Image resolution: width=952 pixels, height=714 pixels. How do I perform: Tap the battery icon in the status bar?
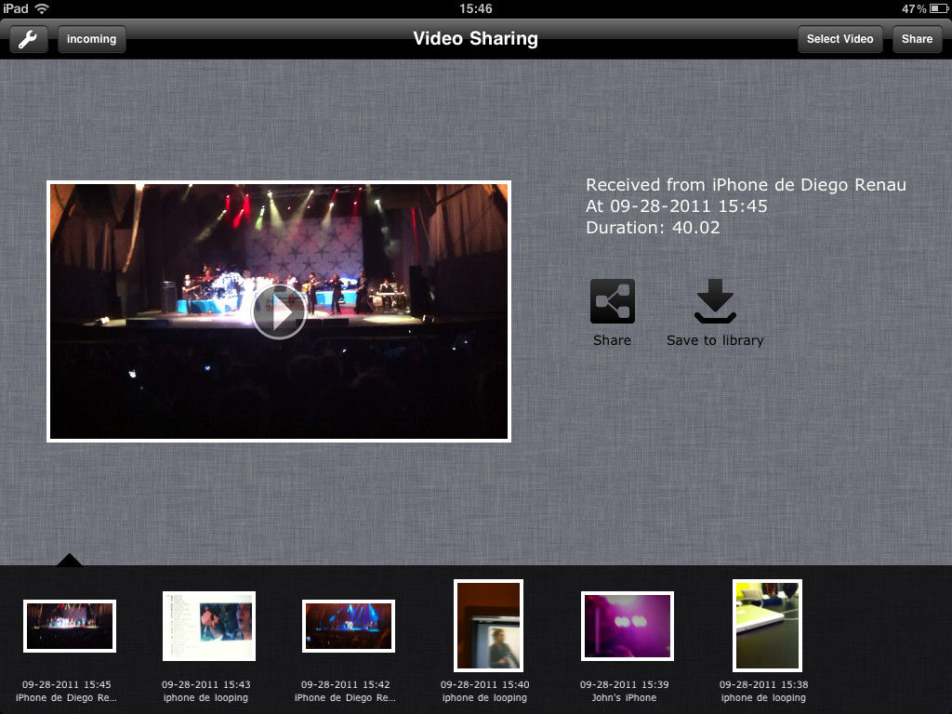click(x=939, y=8)
